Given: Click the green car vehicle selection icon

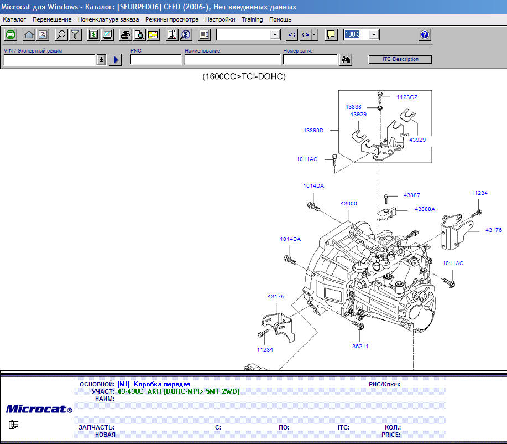Looking at the screenshot, I should tap(11, 35).
